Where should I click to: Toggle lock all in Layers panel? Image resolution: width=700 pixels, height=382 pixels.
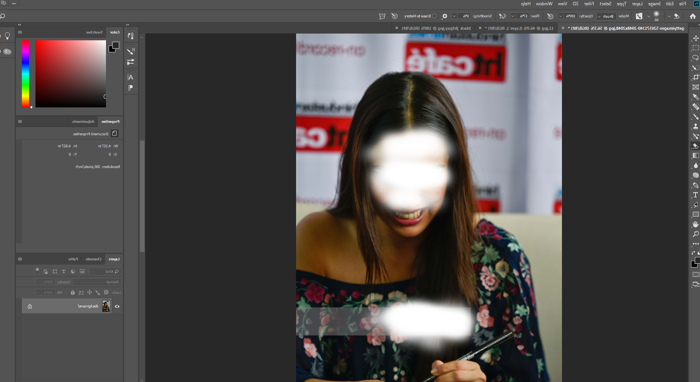click(73, 292)
